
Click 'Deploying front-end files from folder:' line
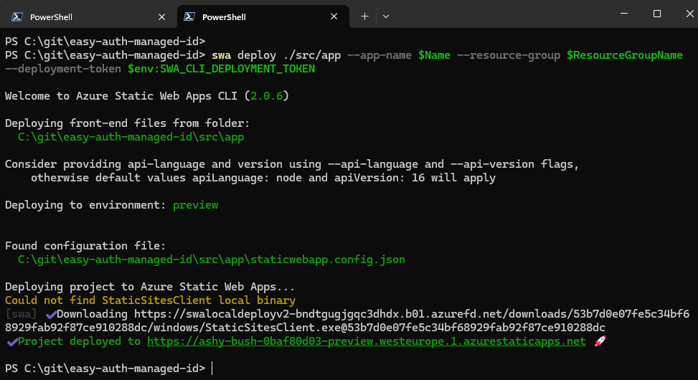point(127,123)
